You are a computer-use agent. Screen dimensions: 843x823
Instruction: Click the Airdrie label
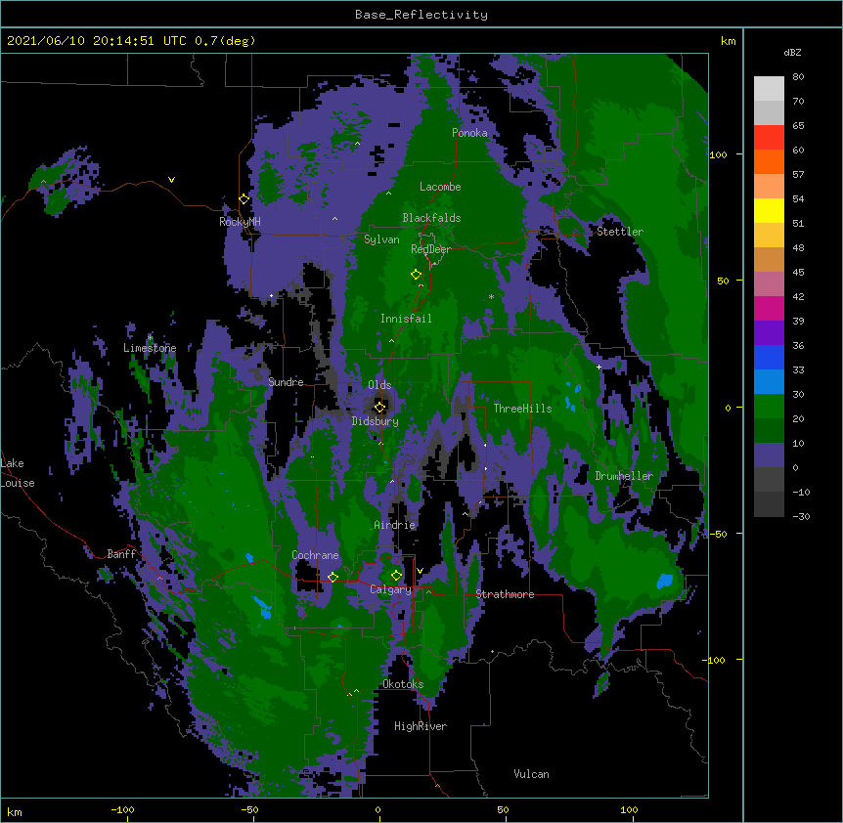394,525
